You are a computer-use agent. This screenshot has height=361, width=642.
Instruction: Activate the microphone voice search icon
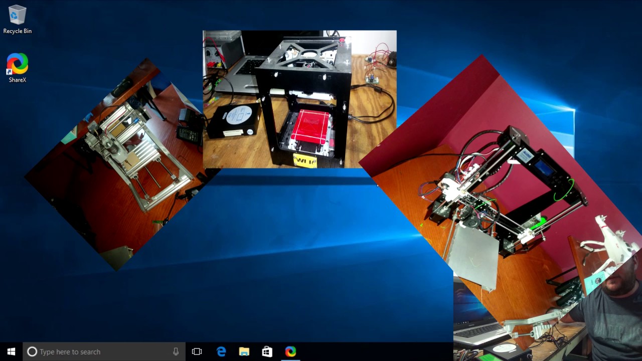click(176, 351)
